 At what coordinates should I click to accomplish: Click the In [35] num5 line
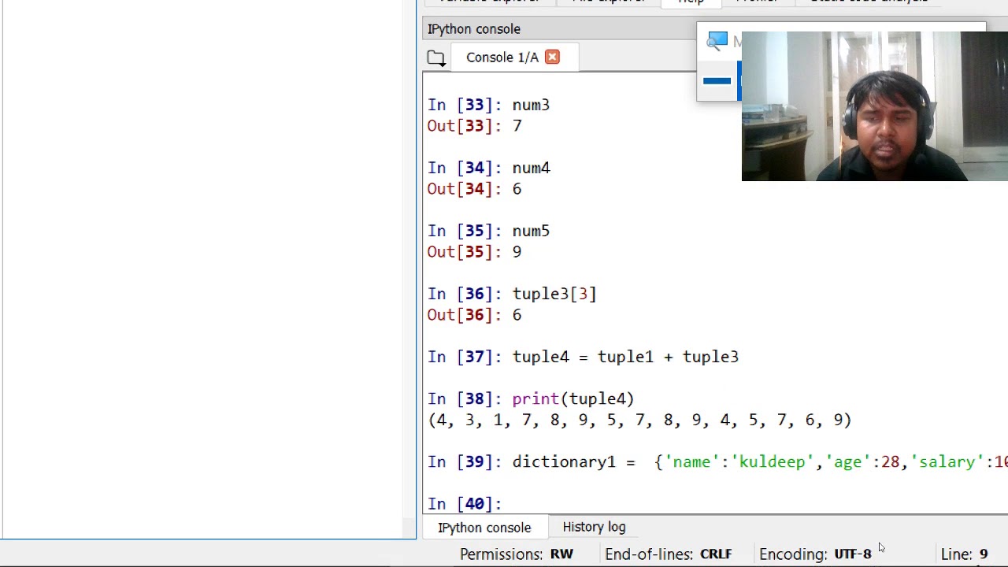point(489,231)
